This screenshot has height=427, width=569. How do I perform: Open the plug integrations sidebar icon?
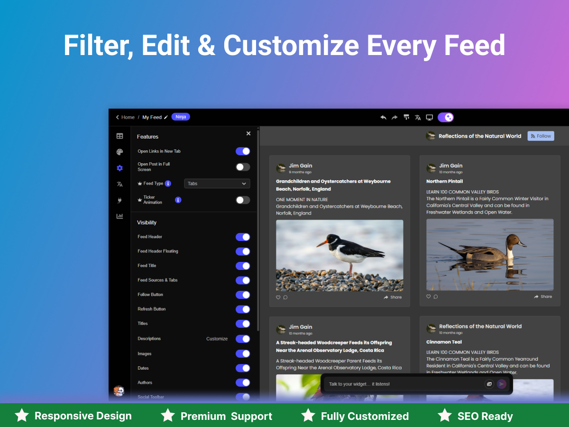pos(119,200)
